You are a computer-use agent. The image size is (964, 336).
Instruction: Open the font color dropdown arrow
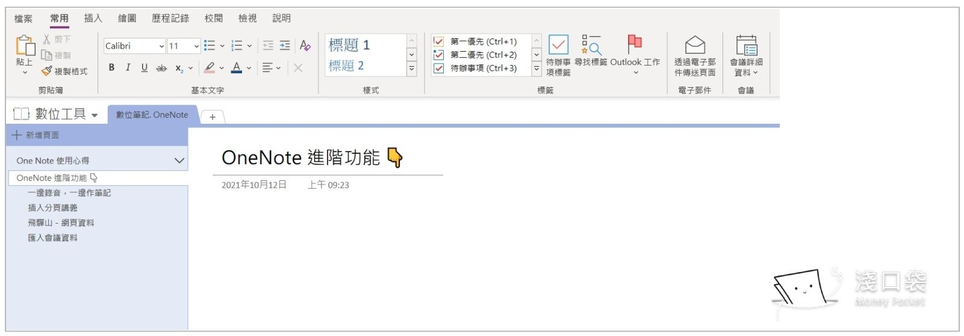[x=249, y=68]
